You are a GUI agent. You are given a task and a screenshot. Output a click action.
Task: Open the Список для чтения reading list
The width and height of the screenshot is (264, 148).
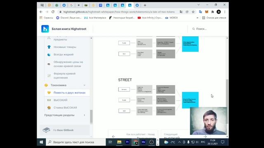point(214,18)
